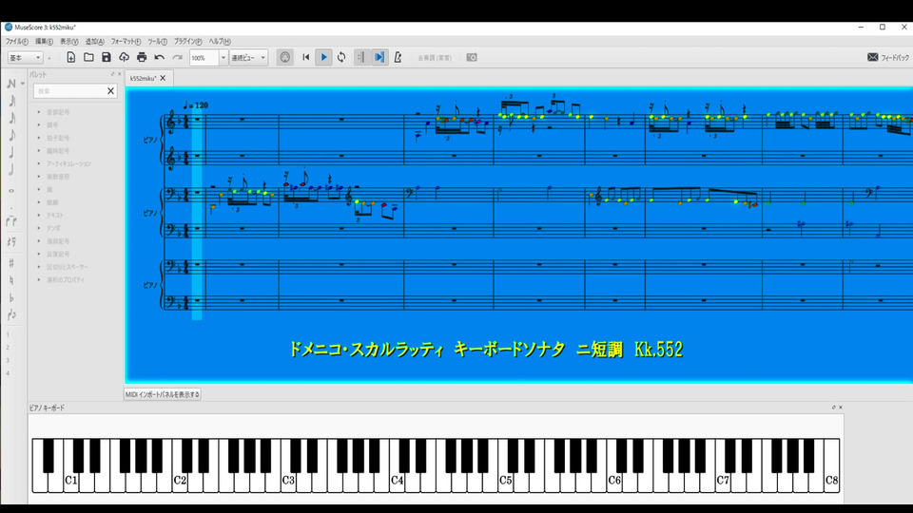Select voice 3
Screen dimensions: 913x513
(9, 360)
